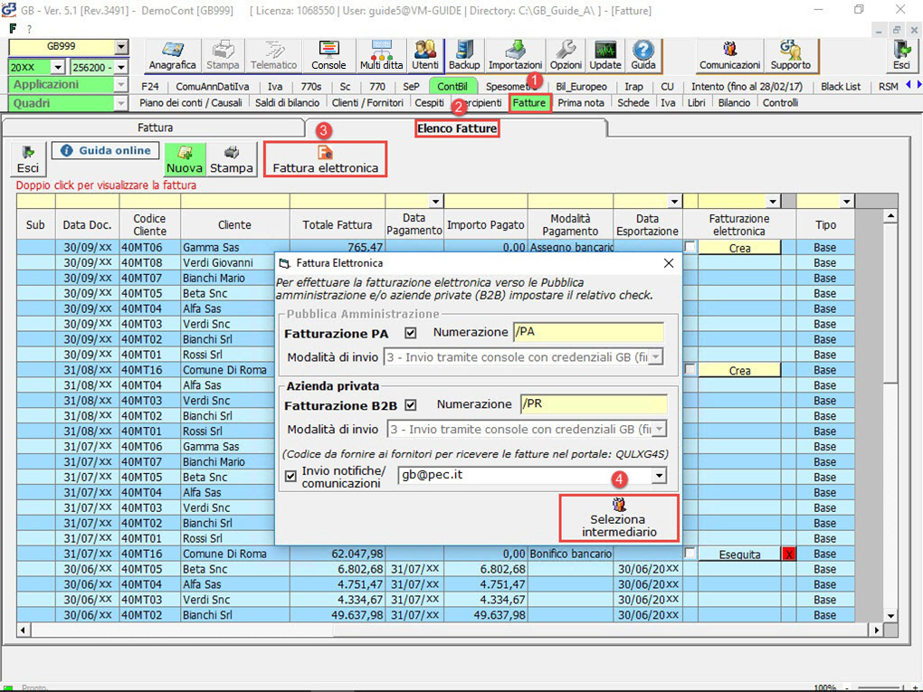The width and height of the screenshot is (923, 692).
Task: Switch to the Elenco Fatture tab
Action: point(457,128)
